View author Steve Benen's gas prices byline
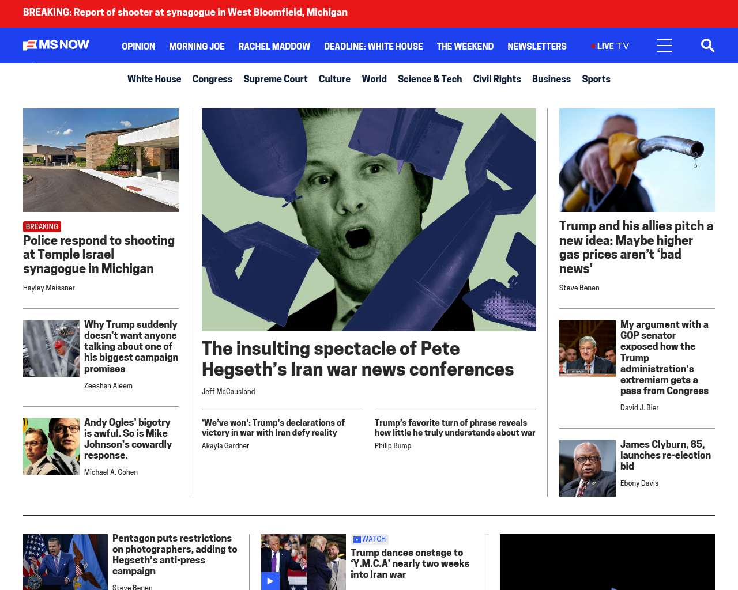This screenshot has width=738, height=590. pyautogui.click(x=579, y=288)
